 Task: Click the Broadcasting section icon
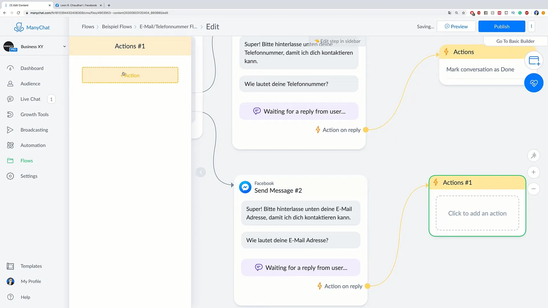pos(10,130)
